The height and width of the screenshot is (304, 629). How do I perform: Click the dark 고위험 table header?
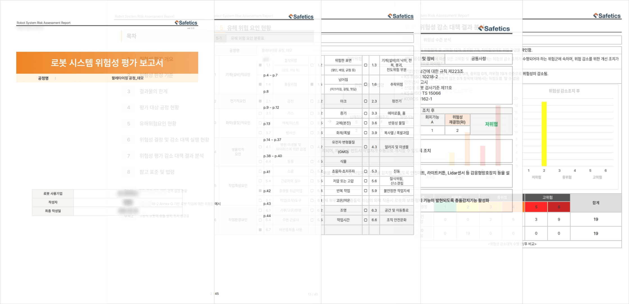click(x=547, y=198)
